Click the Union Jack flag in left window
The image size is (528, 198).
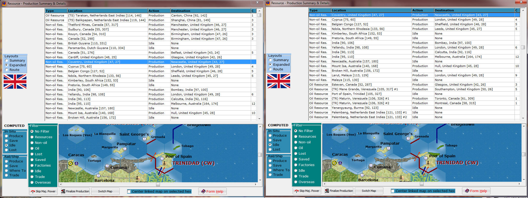click(15, 81)
